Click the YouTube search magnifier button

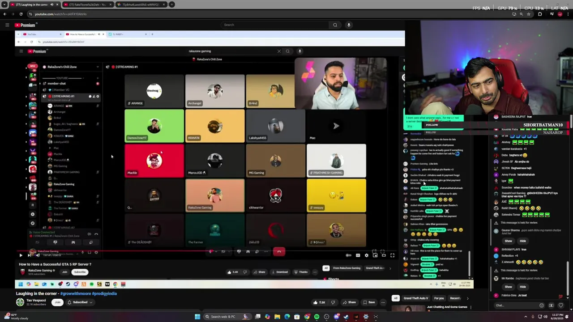pyautogui.click(x=335, y=25)
